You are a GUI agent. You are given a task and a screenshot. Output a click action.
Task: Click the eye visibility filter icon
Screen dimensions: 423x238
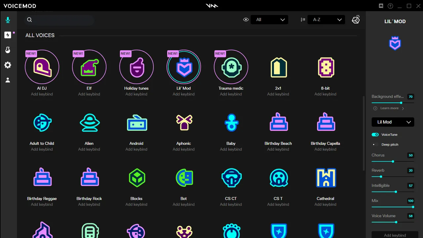[246, 20]
